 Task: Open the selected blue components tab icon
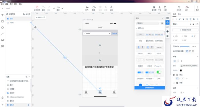167,23
